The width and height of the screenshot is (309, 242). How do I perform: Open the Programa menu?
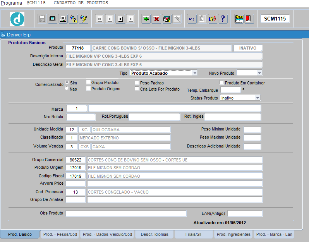[12, 3]
